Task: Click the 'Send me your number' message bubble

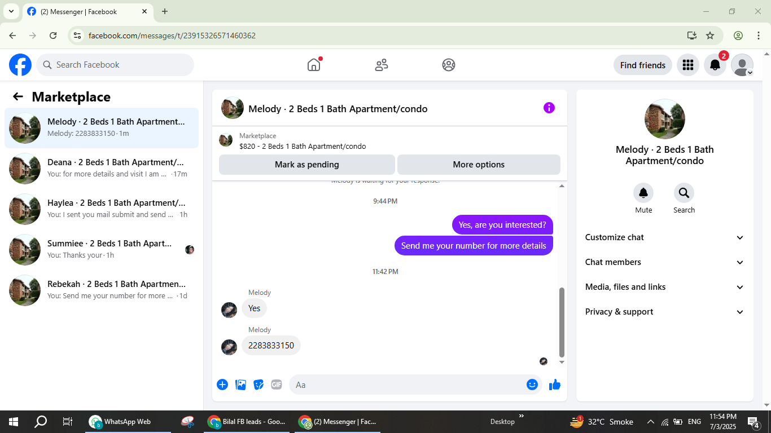Action: [x=474, y=246]
